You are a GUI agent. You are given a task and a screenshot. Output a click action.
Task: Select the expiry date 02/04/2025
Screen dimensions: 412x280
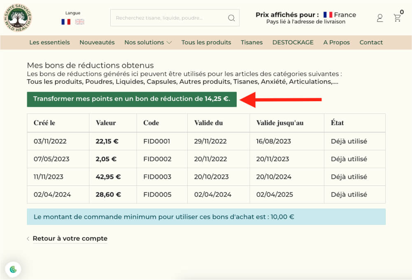(275, 195)
